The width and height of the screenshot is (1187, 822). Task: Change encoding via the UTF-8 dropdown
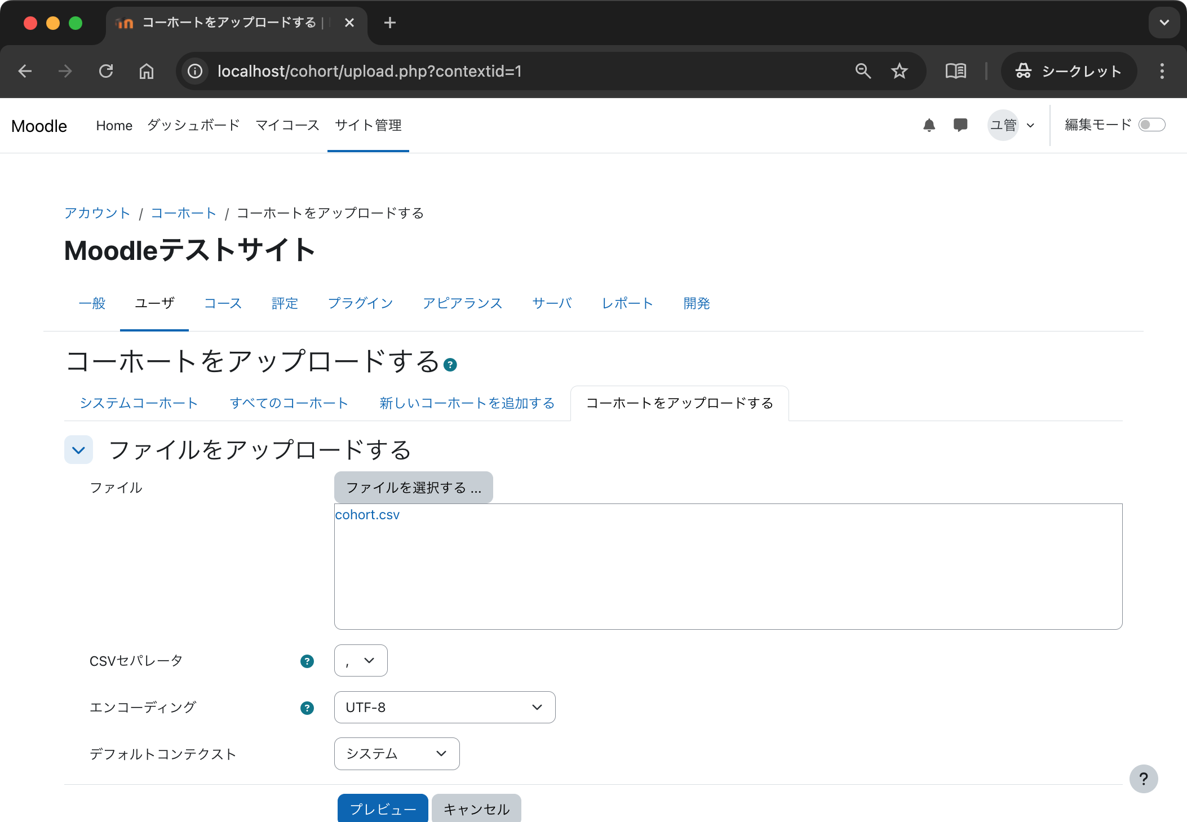pos(444,707)
